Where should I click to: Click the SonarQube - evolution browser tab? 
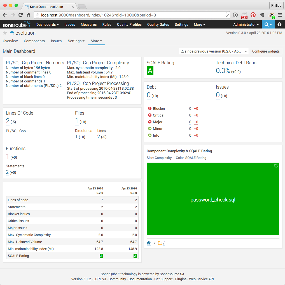46,7
